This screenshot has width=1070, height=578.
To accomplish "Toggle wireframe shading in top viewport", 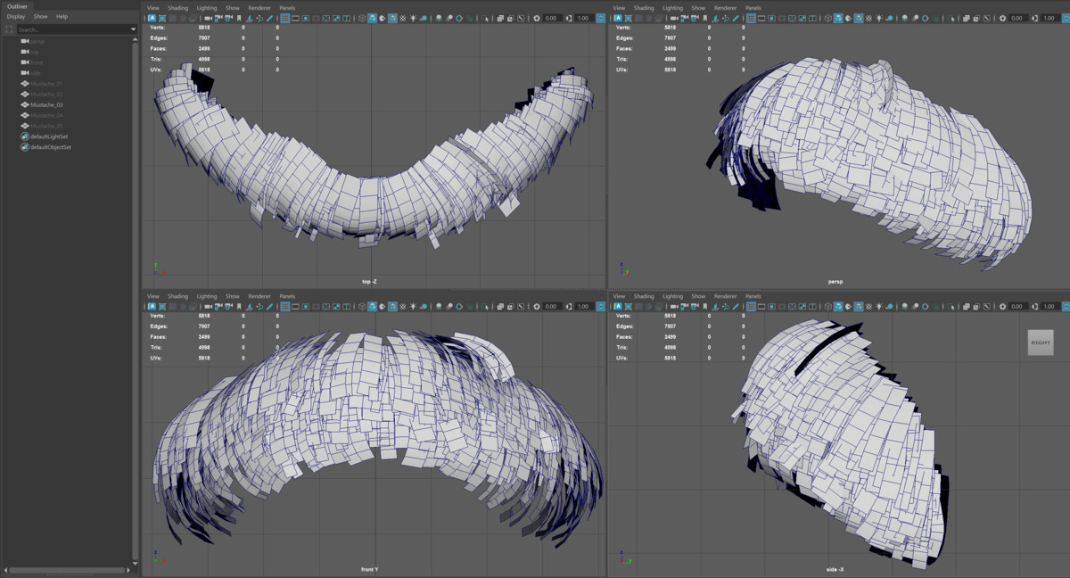I will pyautogui.click(x=363, y=18).
